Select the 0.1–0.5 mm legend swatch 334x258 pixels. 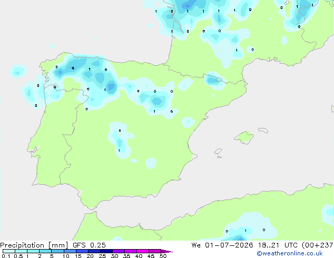(9, 251)
